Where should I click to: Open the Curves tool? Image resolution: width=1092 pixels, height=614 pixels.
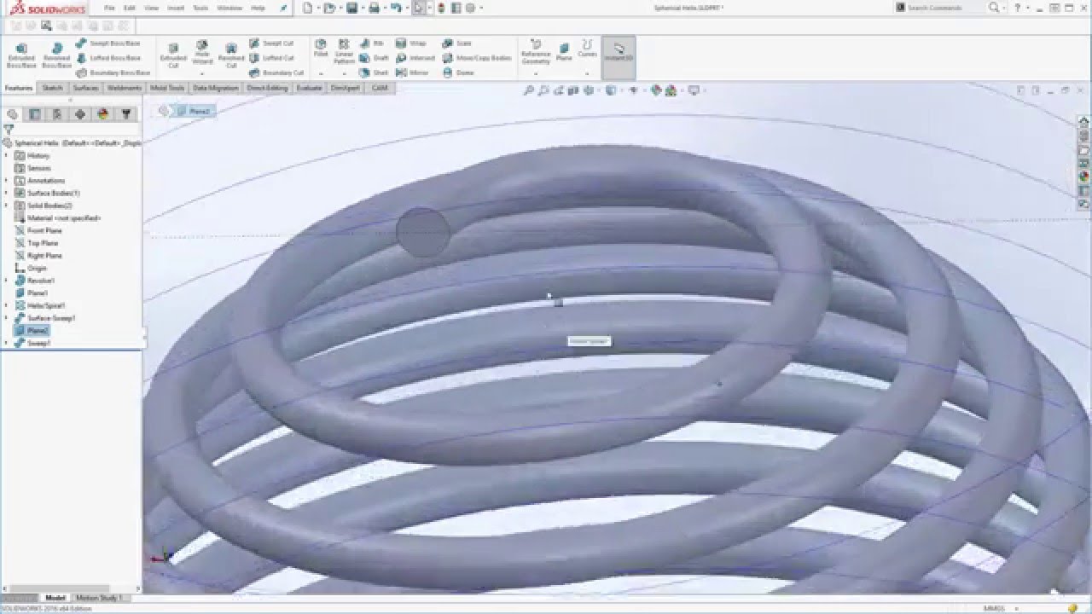587,49
